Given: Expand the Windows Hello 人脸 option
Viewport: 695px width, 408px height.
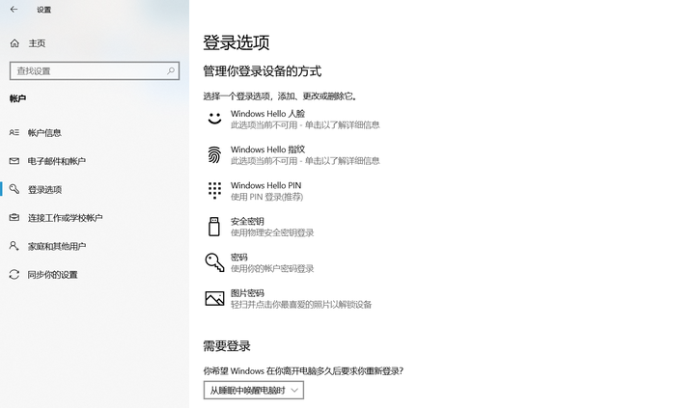Looking at the screenshot, I should pyautogui.click(x=292, y=120).
